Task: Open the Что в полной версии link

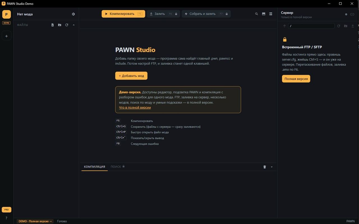Action: [x=135, y=107]
